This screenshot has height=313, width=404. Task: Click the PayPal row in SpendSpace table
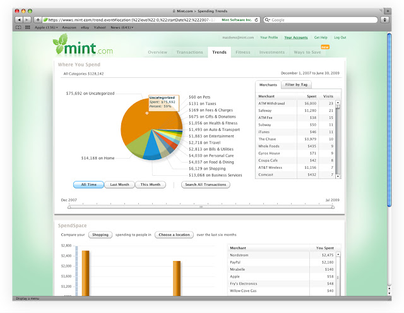coord(282,262)
